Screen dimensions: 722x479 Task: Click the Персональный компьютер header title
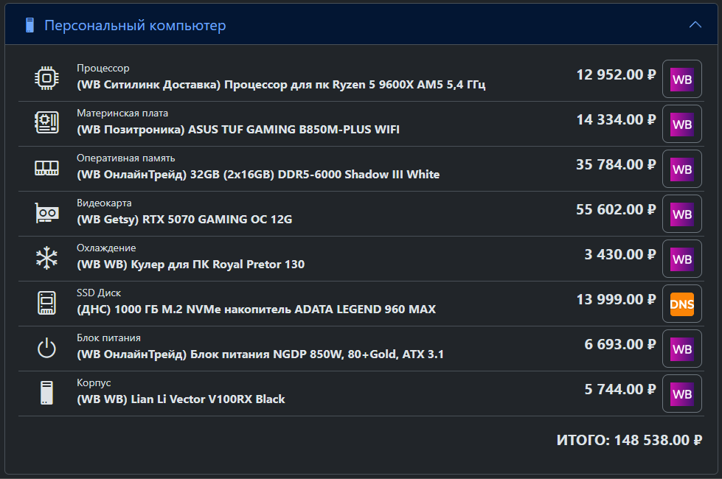(x=135, y=25)
